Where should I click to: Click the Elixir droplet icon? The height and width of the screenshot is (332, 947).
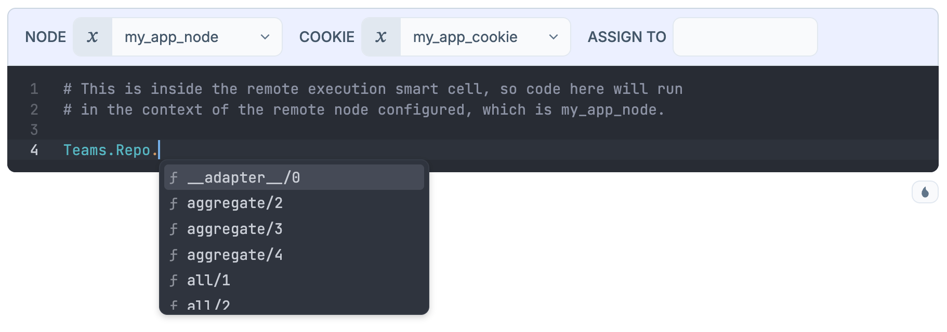(x=925, y=192)
